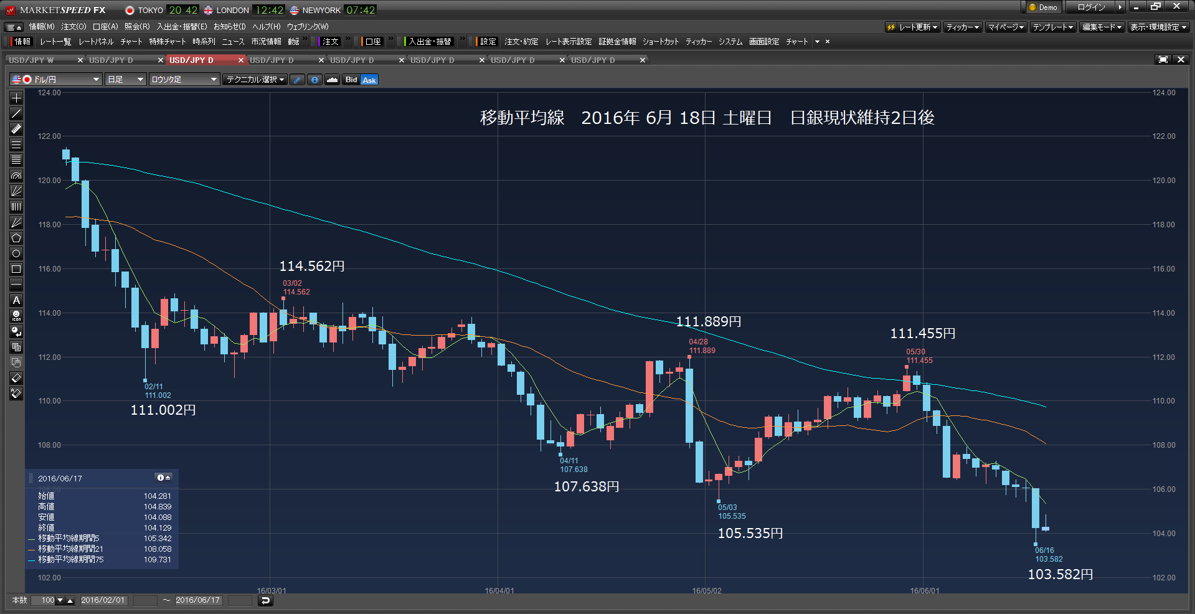Viewport: 1195px width, 614px height.
Task: Increase bar count with up stepper arrow
Action: point(70,600)
